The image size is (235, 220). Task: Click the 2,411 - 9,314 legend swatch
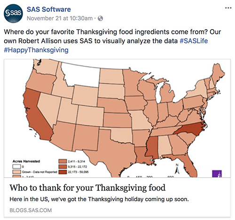[x=63, y=161]
